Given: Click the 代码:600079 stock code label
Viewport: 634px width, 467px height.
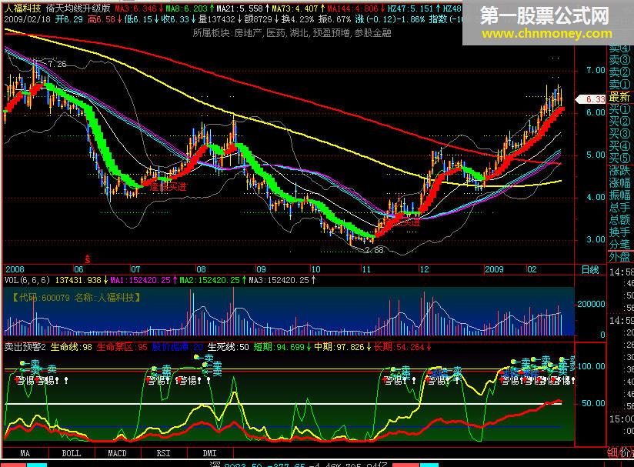Looking at the screenshot, I should tap(40, 298).
